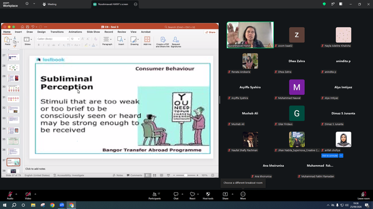Click Ask to unmute for arifah shofiya
This screenshot has height=209, width=373.
coord(330,156)
